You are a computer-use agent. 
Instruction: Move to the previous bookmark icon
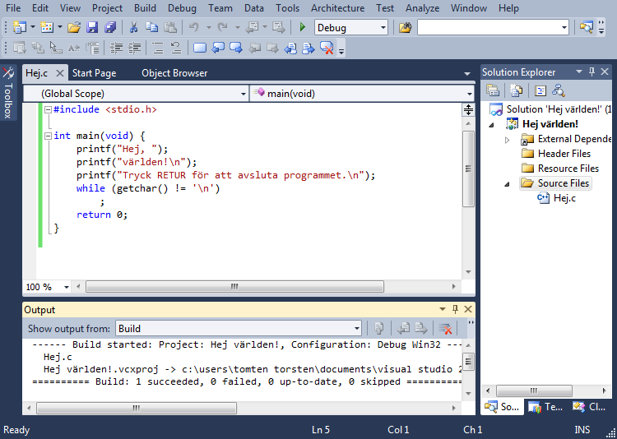[x=218, y=48]
